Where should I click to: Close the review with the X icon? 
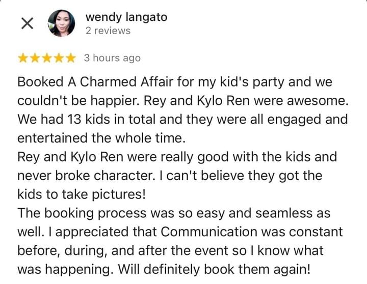click(x=27, y=23)
